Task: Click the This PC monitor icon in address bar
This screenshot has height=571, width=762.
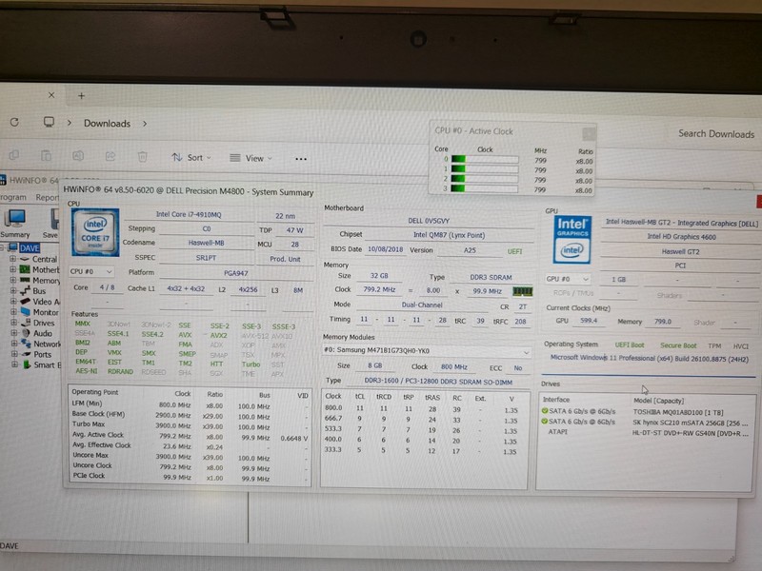Action: (49, 122)
